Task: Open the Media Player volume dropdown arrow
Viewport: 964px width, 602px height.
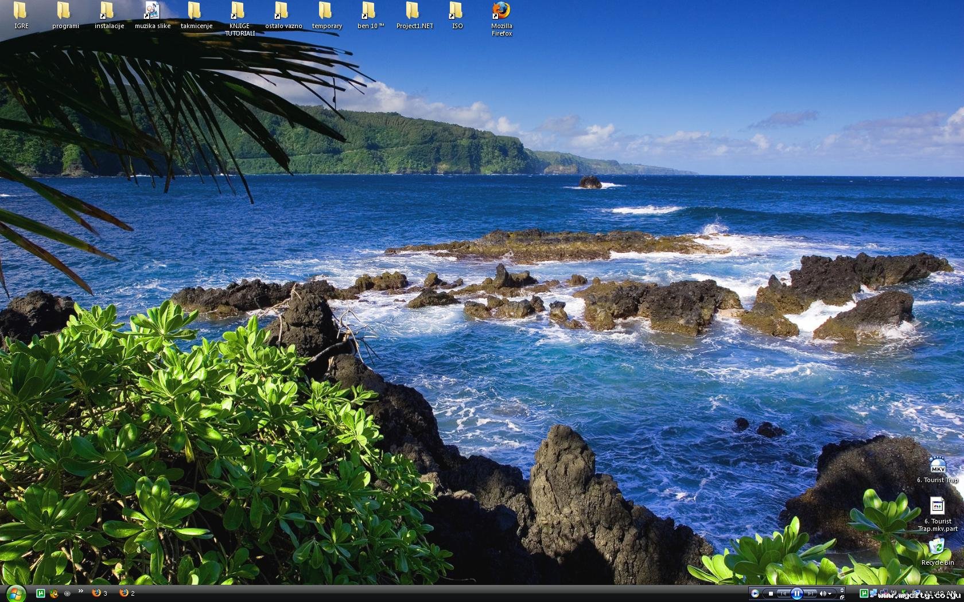Action: [x=830, y=594]
